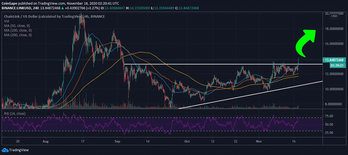The width and height of the screenshot is (348, 155).
Task: Select the current price tag 13.84872468
Action: [335, 60]
